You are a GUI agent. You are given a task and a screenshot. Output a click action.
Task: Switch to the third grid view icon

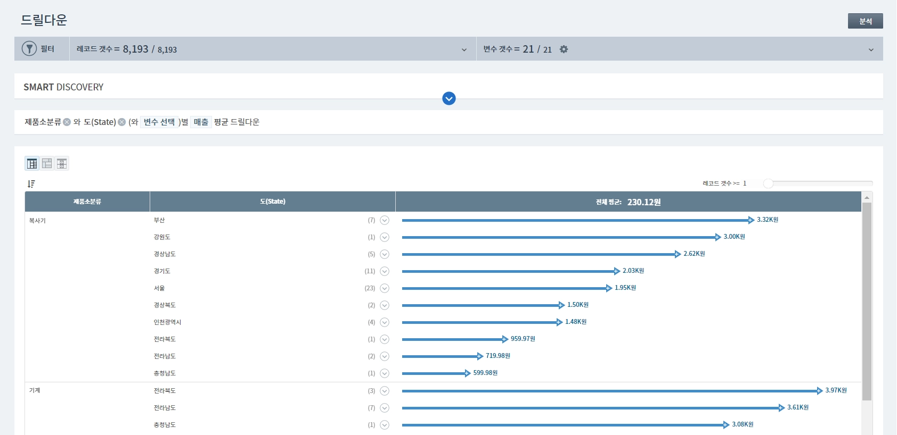point(62,163)
